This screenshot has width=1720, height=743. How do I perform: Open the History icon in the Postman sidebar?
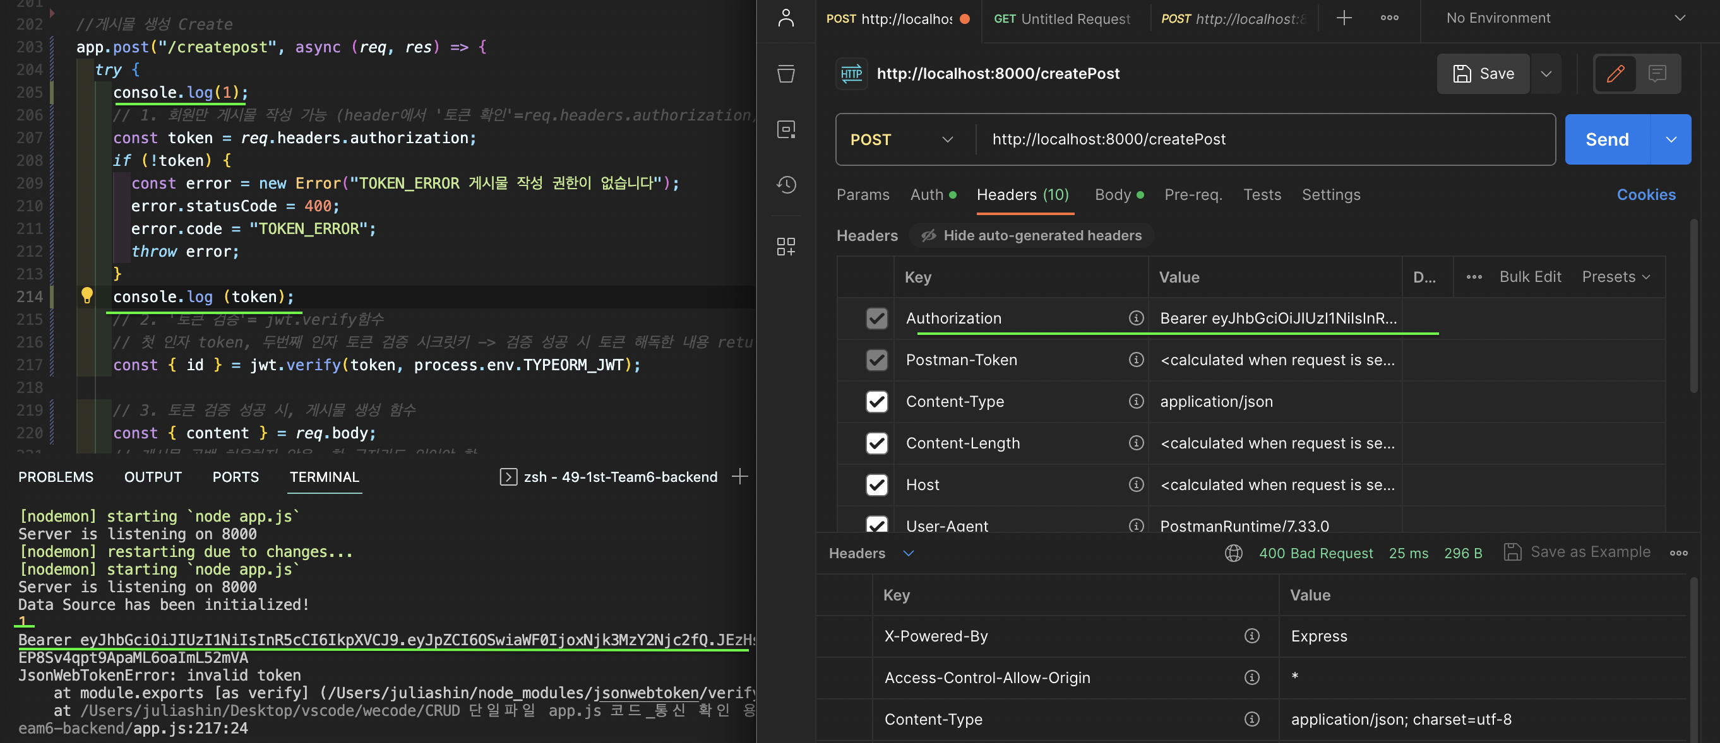point(786,185)
